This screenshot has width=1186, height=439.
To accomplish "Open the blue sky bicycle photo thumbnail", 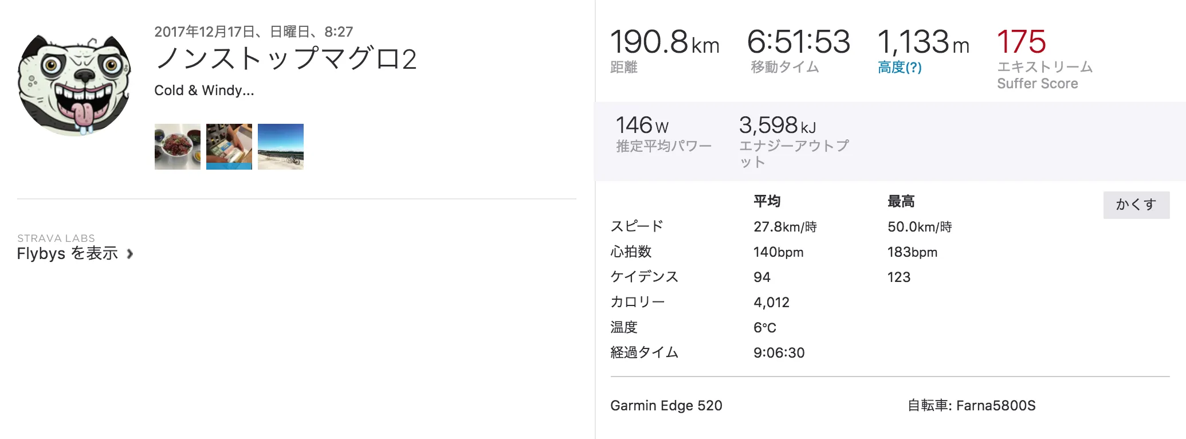I will [x=280, y=146].
